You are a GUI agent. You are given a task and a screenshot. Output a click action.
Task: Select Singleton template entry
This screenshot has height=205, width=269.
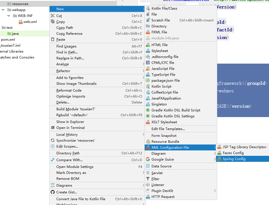click(x=181, y=104)
